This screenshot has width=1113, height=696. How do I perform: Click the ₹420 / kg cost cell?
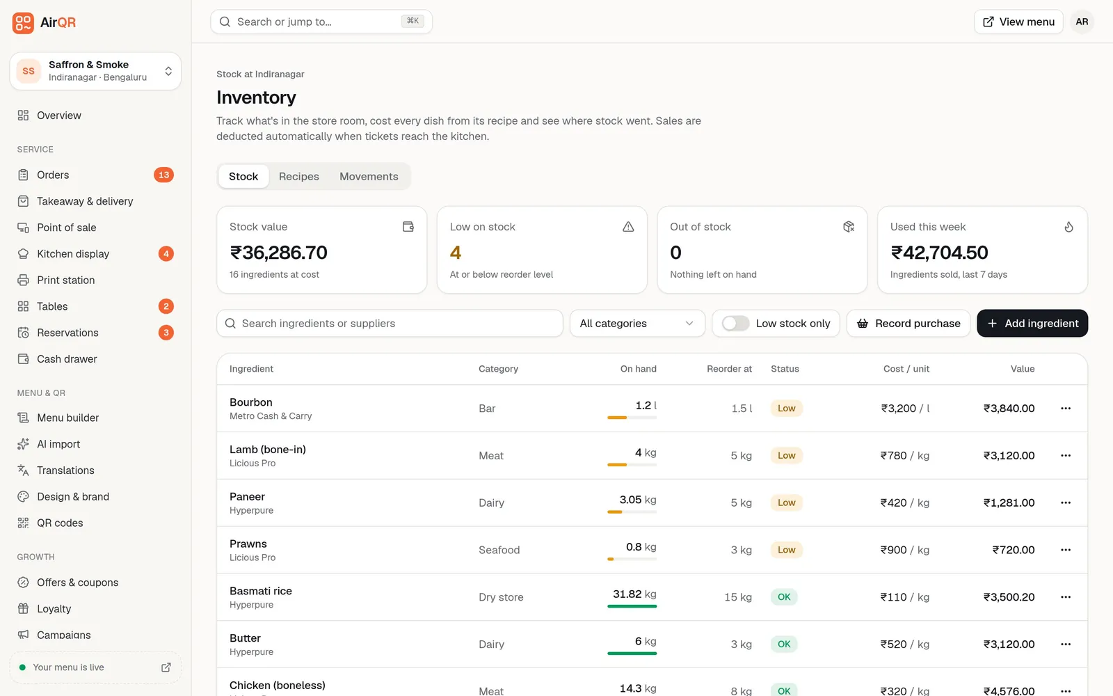(x=904, y=503)
